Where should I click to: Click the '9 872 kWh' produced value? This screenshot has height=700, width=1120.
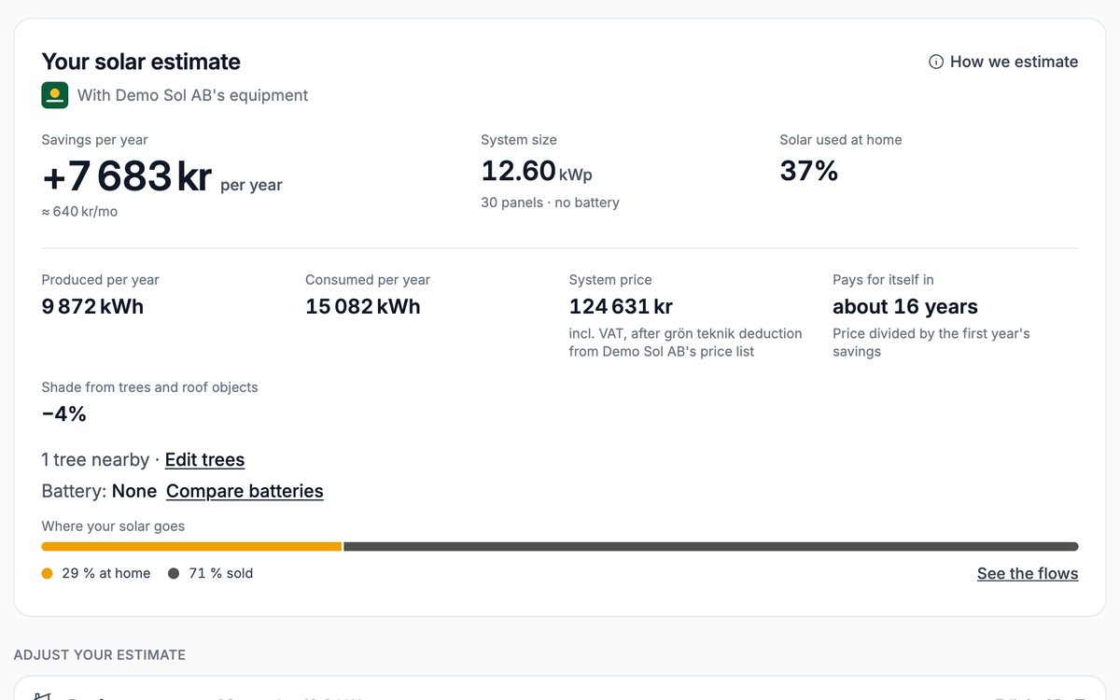(x=92, y=306)
